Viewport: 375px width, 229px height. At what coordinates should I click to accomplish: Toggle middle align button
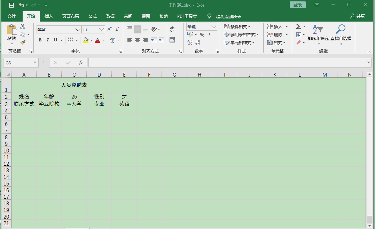[x=138, y=29]
